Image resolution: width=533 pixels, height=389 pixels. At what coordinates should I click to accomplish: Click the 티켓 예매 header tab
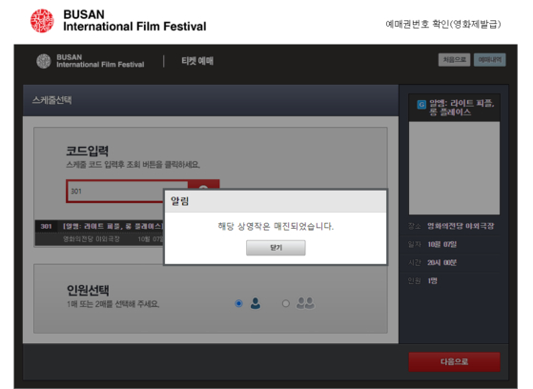tap(197, 61)
